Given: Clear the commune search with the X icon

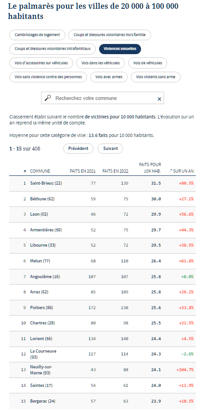Looking at the screenshot, I should point(159,99).
